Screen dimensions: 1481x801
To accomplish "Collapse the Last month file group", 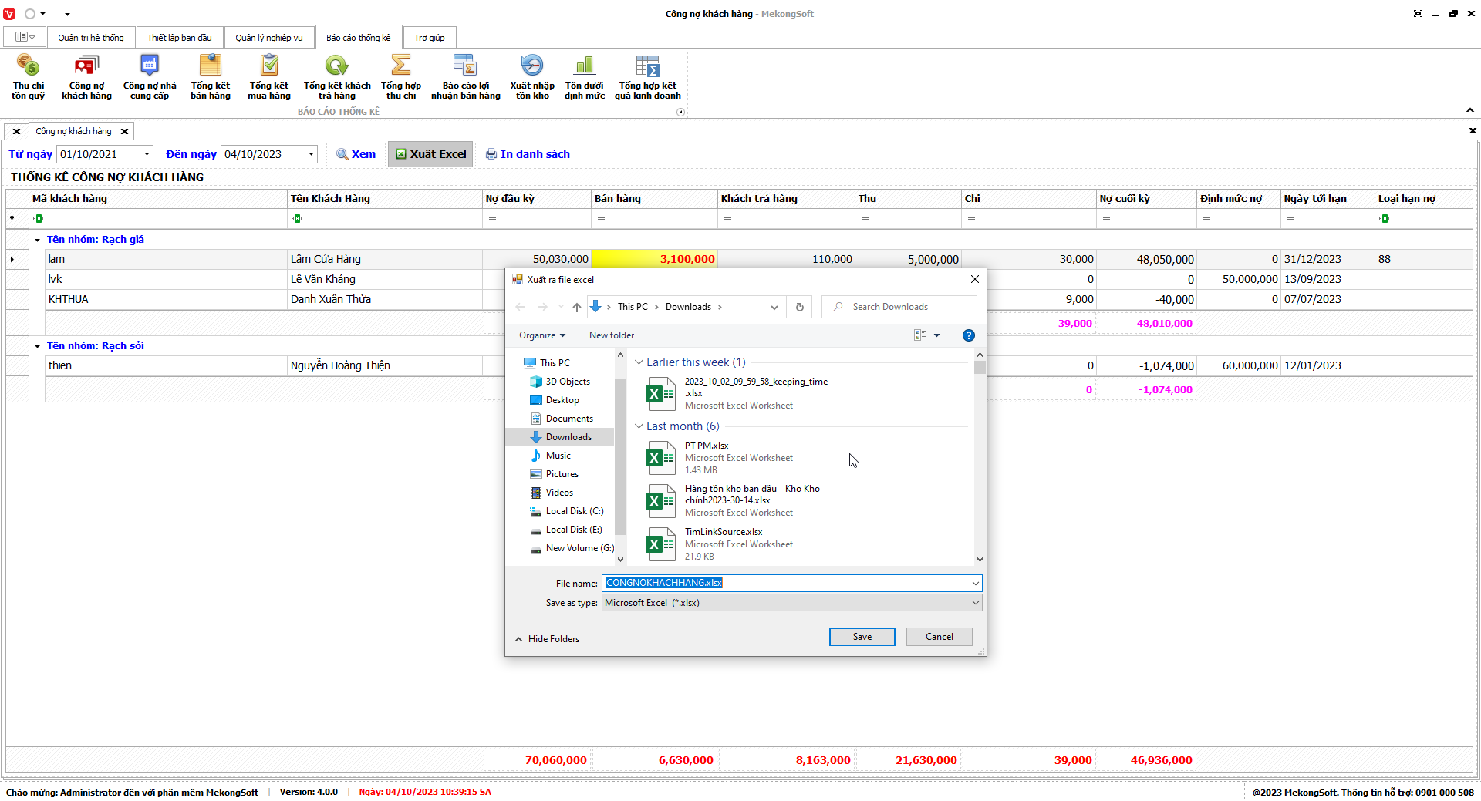I will pos(639,426).
